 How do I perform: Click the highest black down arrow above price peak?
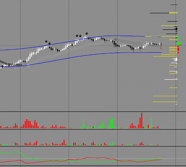[x=87, y=33]
